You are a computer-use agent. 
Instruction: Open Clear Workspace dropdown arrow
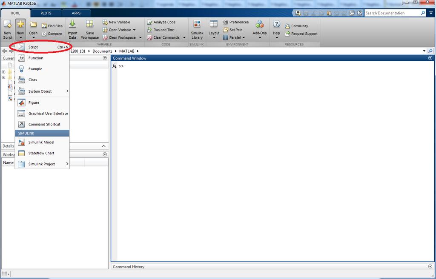[x=140, y=37]
